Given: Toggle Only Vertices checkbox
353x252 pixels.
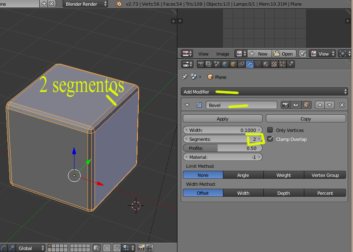Looking at the screenshot, I should pos(270,130).
